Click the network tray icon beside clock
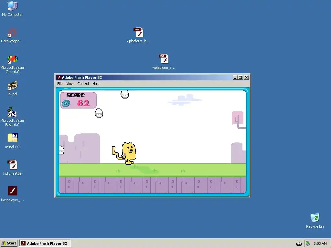The width and height of the screenshot is (331, 248). [x=308, y=243]
